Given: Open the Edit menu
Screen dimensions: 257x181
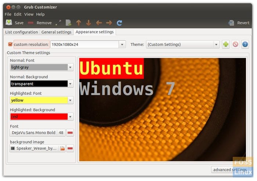Looking at the screenshot, I should pos(18,14).
